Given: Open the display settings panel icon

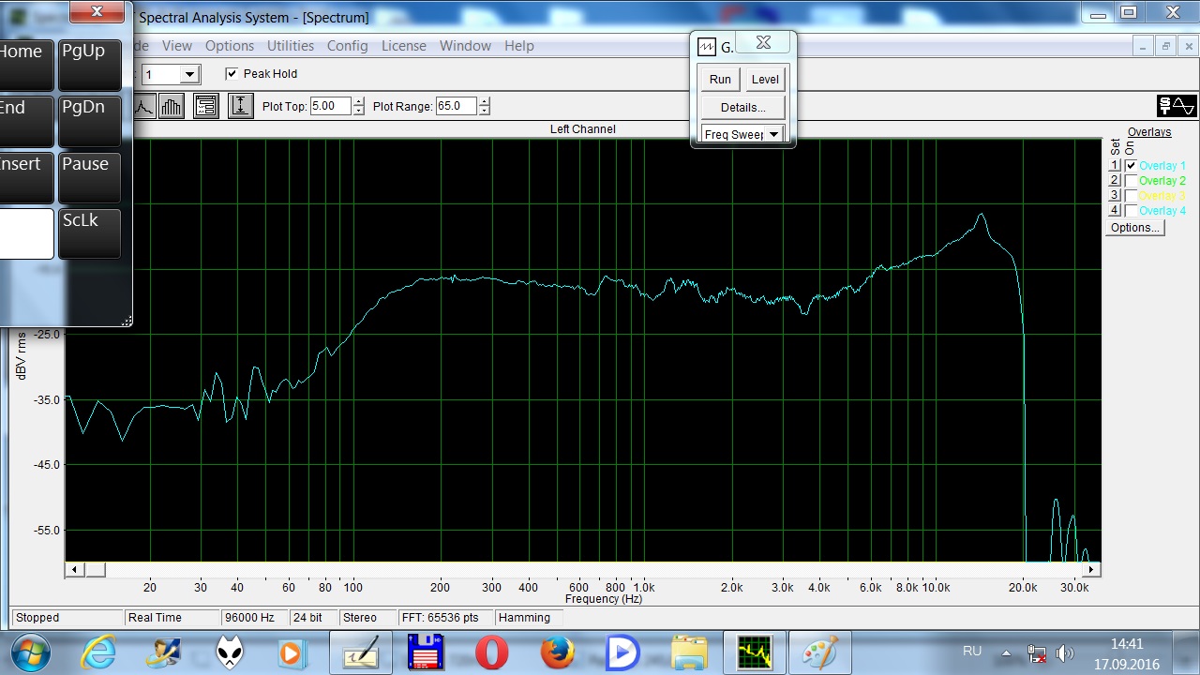Looking at the screenshot, I should 206,106.
